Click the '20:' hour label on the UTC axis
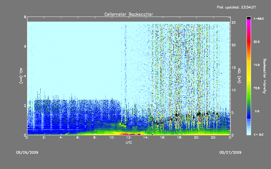This screenshot has width=271, height=169. click(196, 138)
